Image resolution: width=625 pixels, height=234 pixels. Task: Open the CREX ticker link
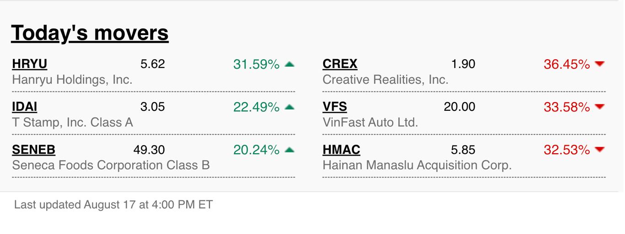(340, 64)
